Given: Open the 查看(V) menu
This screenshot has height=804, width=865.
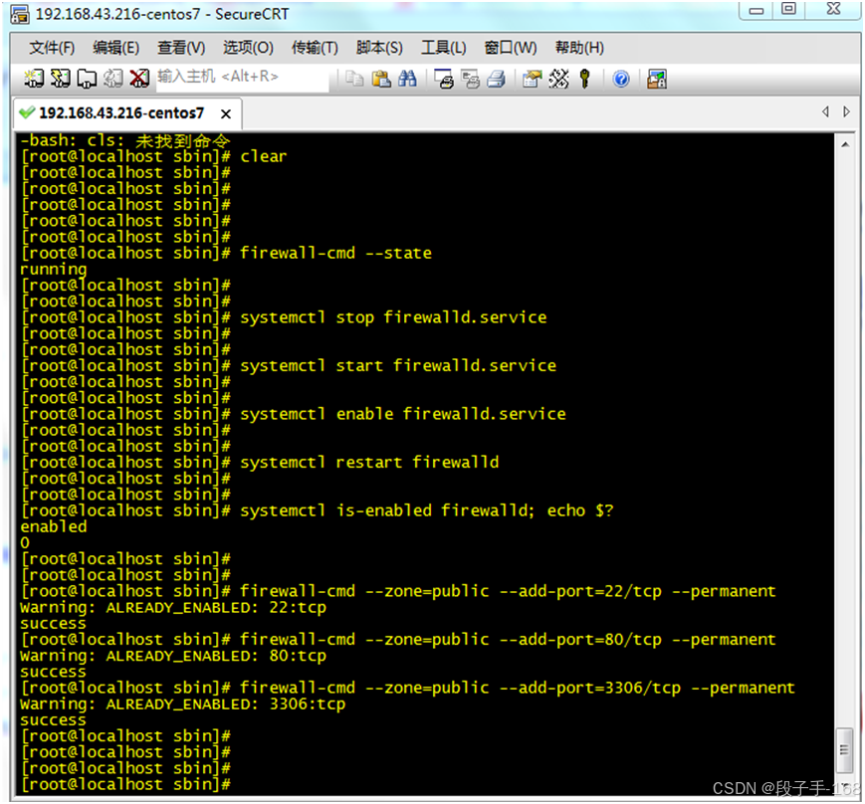Looking at the screenshot, I should (181, 48).
